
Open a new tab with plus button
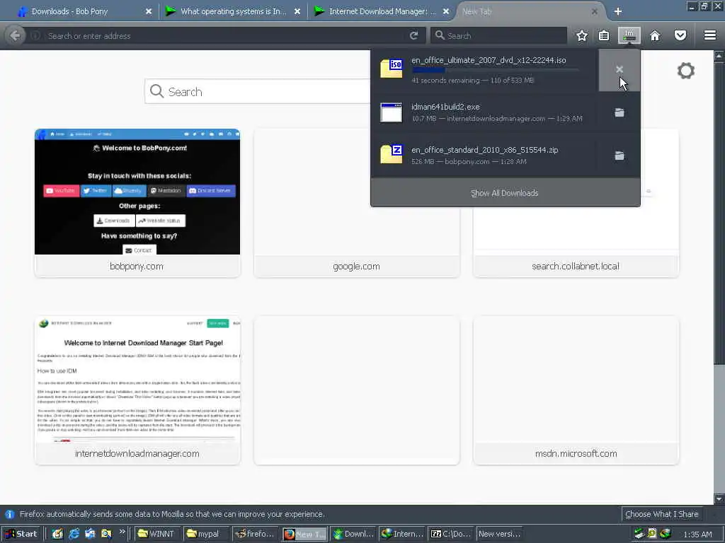point(617,11)
